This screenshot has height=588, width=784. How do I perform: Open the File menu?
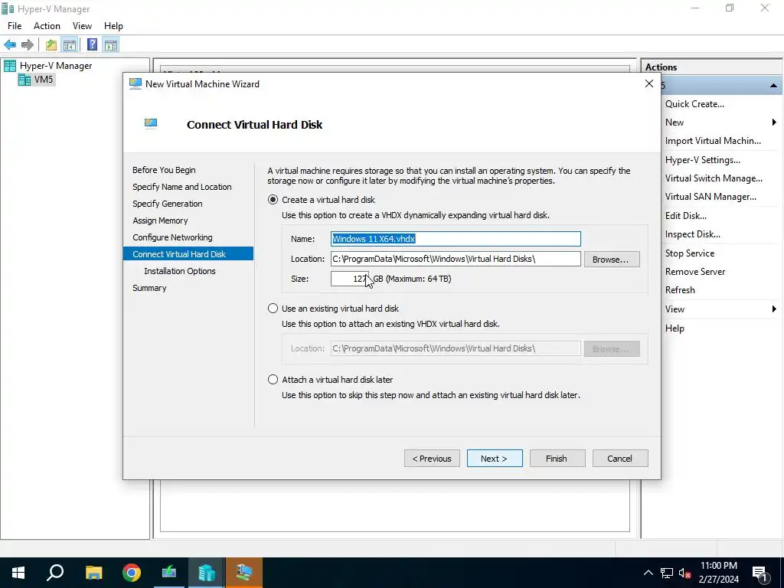click(15, 26)
